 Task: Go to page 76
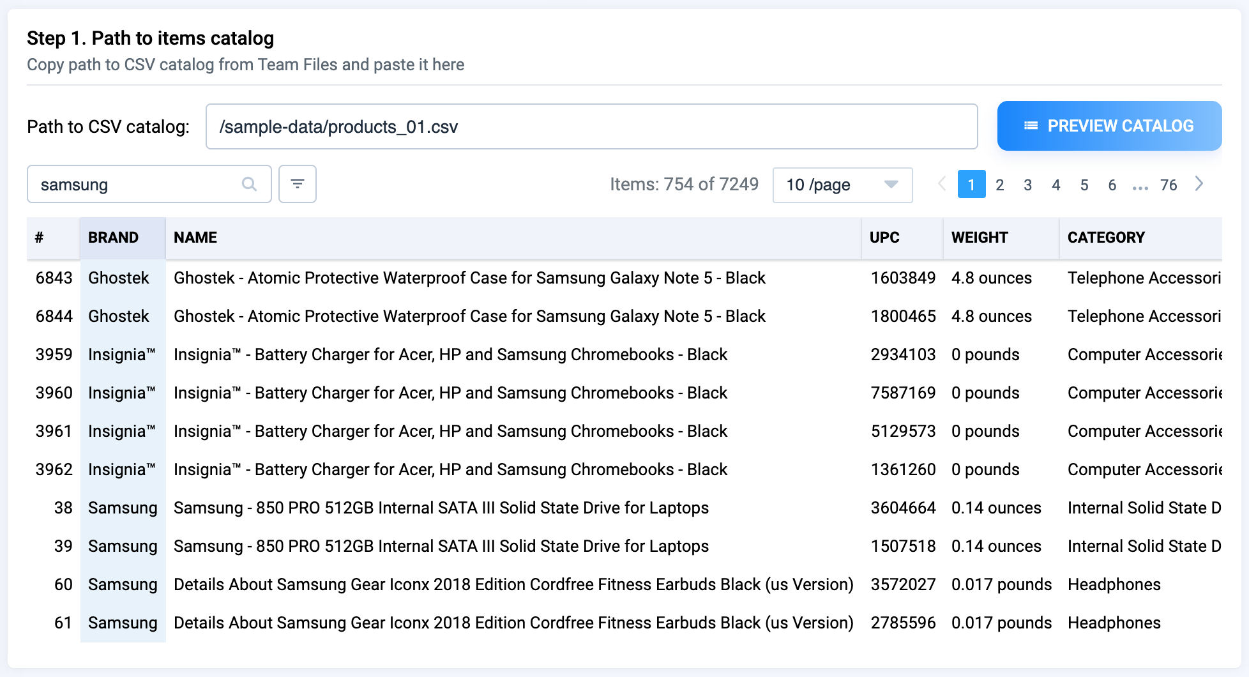[1169, 185]
